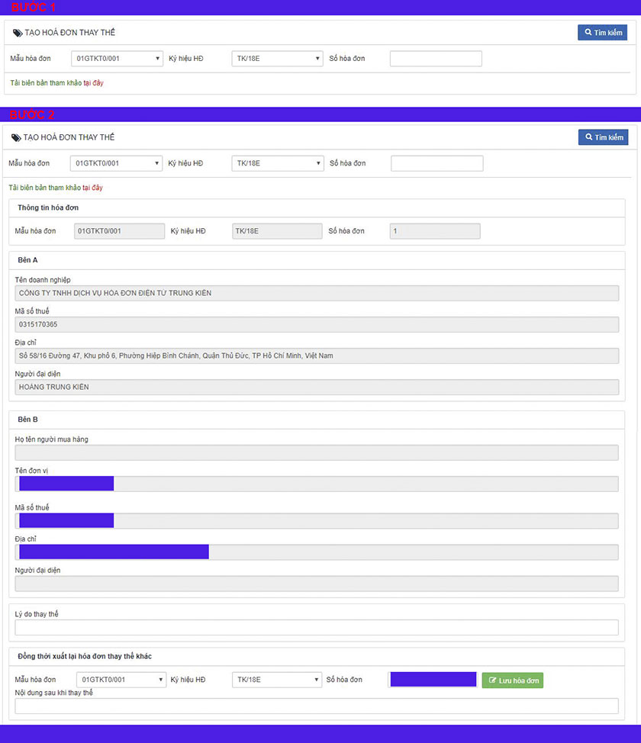Click the Nội dung sau khi thay thế field
Screen dimensions: 641x743
click(x=317, y=706)
